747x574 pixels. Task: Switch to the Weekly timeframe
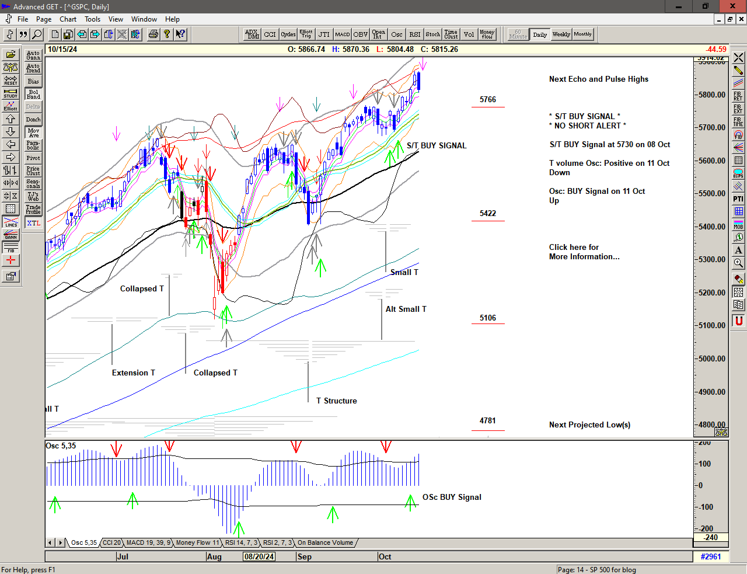[561, 34]
